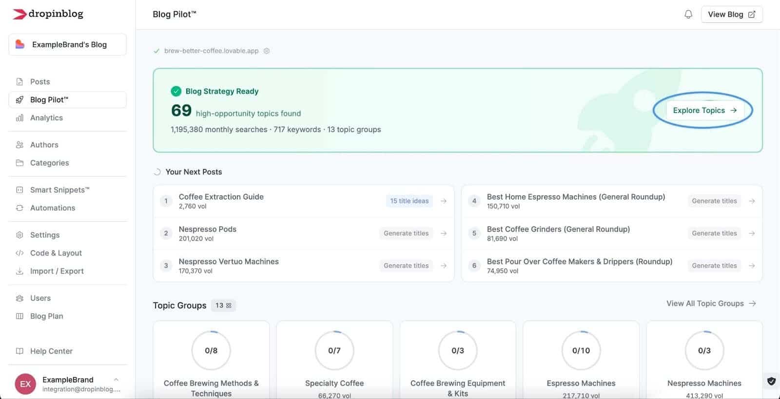Click arrow for Nespresso Vertuo Machines row
The width and height of the screenshot is (780, 399).
pyautogui.click(x=444, y=266)
